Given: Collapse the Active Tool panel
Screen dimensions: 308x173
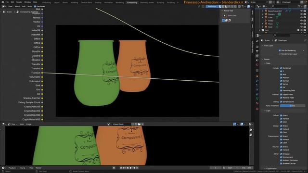Looking at the screenshot, I should point(222,11).
